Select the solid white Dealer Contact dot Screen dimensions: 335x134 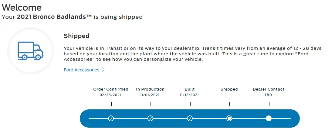269,118
